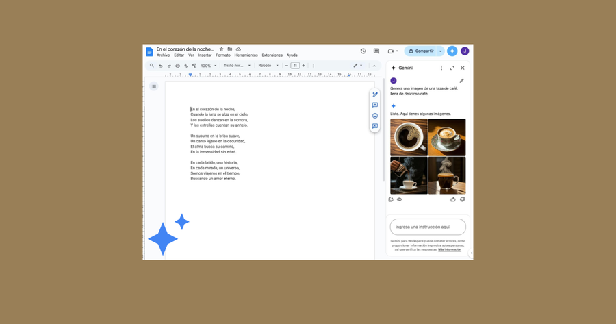This screenshot has width=616, height=324.
Task: Expand the Gemini panel to full size
Action: (452, 68)
